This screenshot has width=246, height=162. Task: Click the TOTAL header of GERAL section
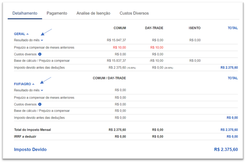point(233,28)
